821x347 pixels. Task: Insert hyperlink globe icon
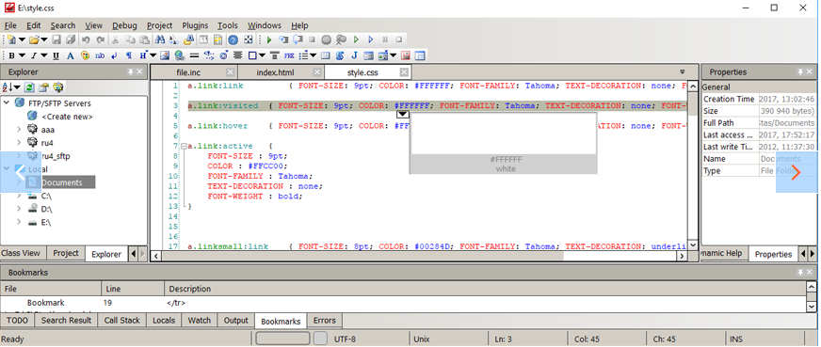coord(180,55)
